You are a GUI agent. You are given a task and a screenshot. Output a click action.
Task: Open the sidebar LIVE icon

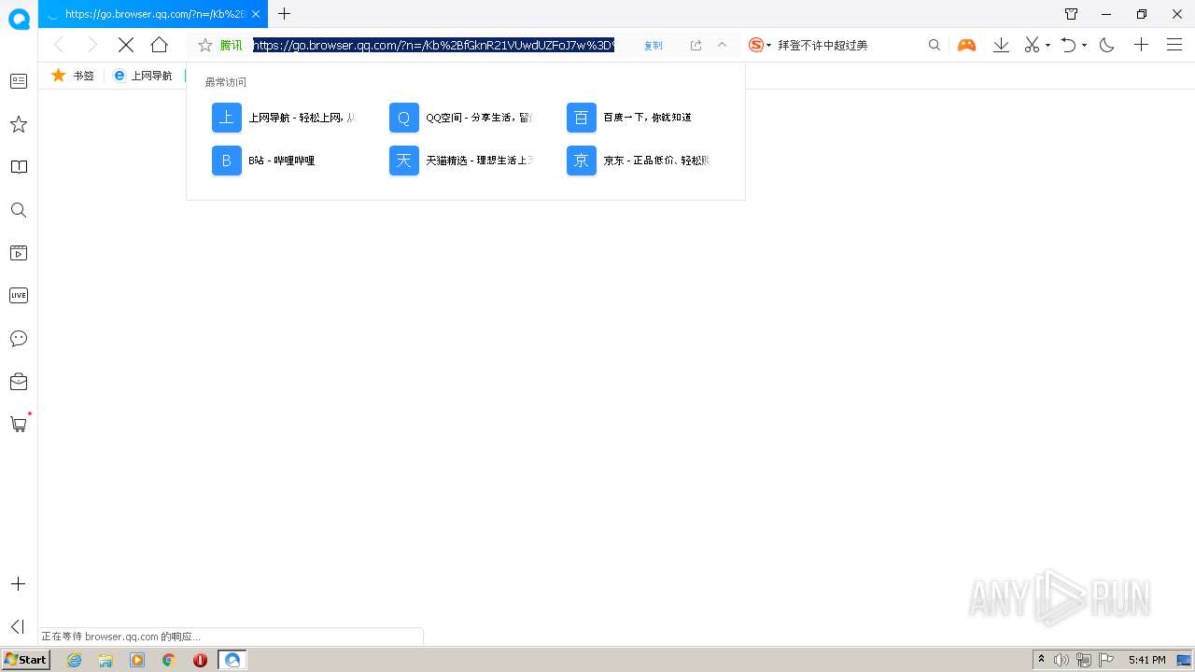click(19, 296)
